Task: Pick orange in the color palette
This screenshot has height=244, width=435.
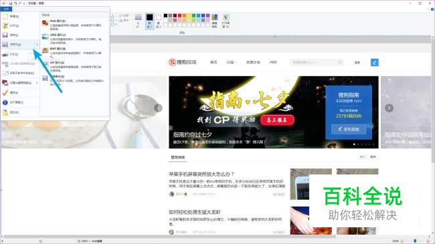Action: [x=185, y=16]
